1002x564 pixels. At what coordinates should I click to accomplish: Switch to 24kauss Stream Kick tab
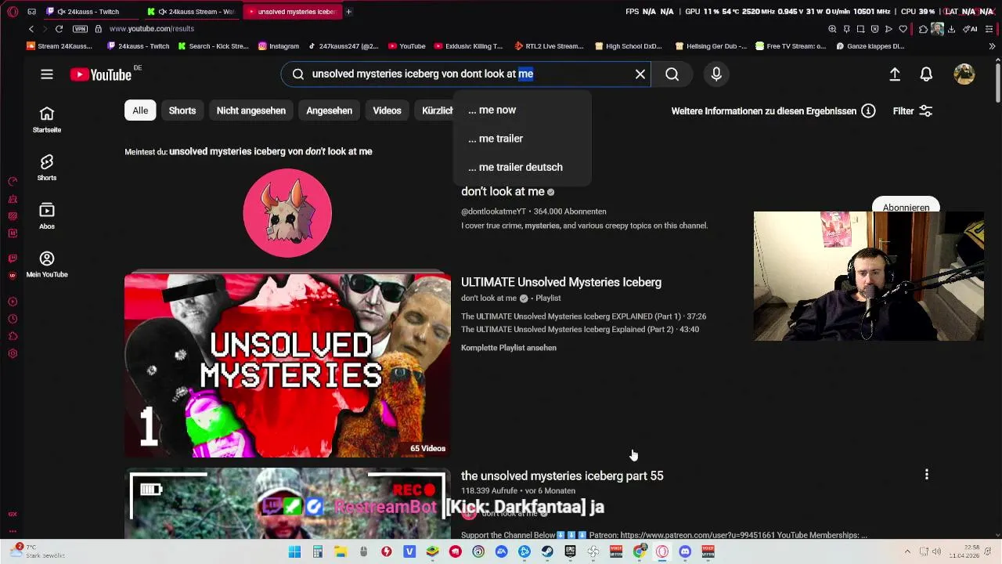click(x=193, y=12)
